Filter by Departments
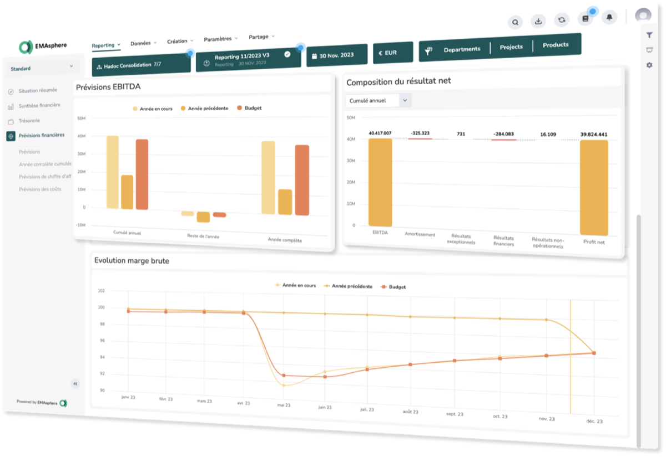 click(462, 49)
